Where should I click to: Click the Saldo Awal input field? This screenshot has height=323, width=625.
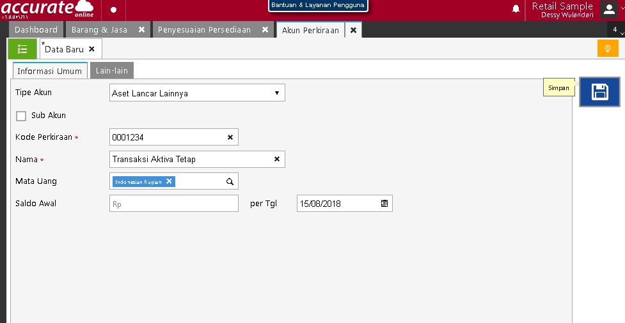click(174, 204)
